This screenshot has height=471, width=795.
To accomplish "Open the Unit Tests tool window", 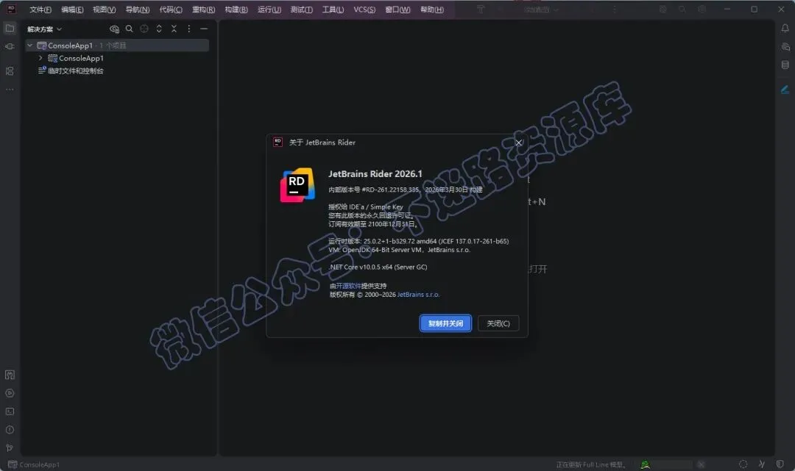I will coord(10,375).
